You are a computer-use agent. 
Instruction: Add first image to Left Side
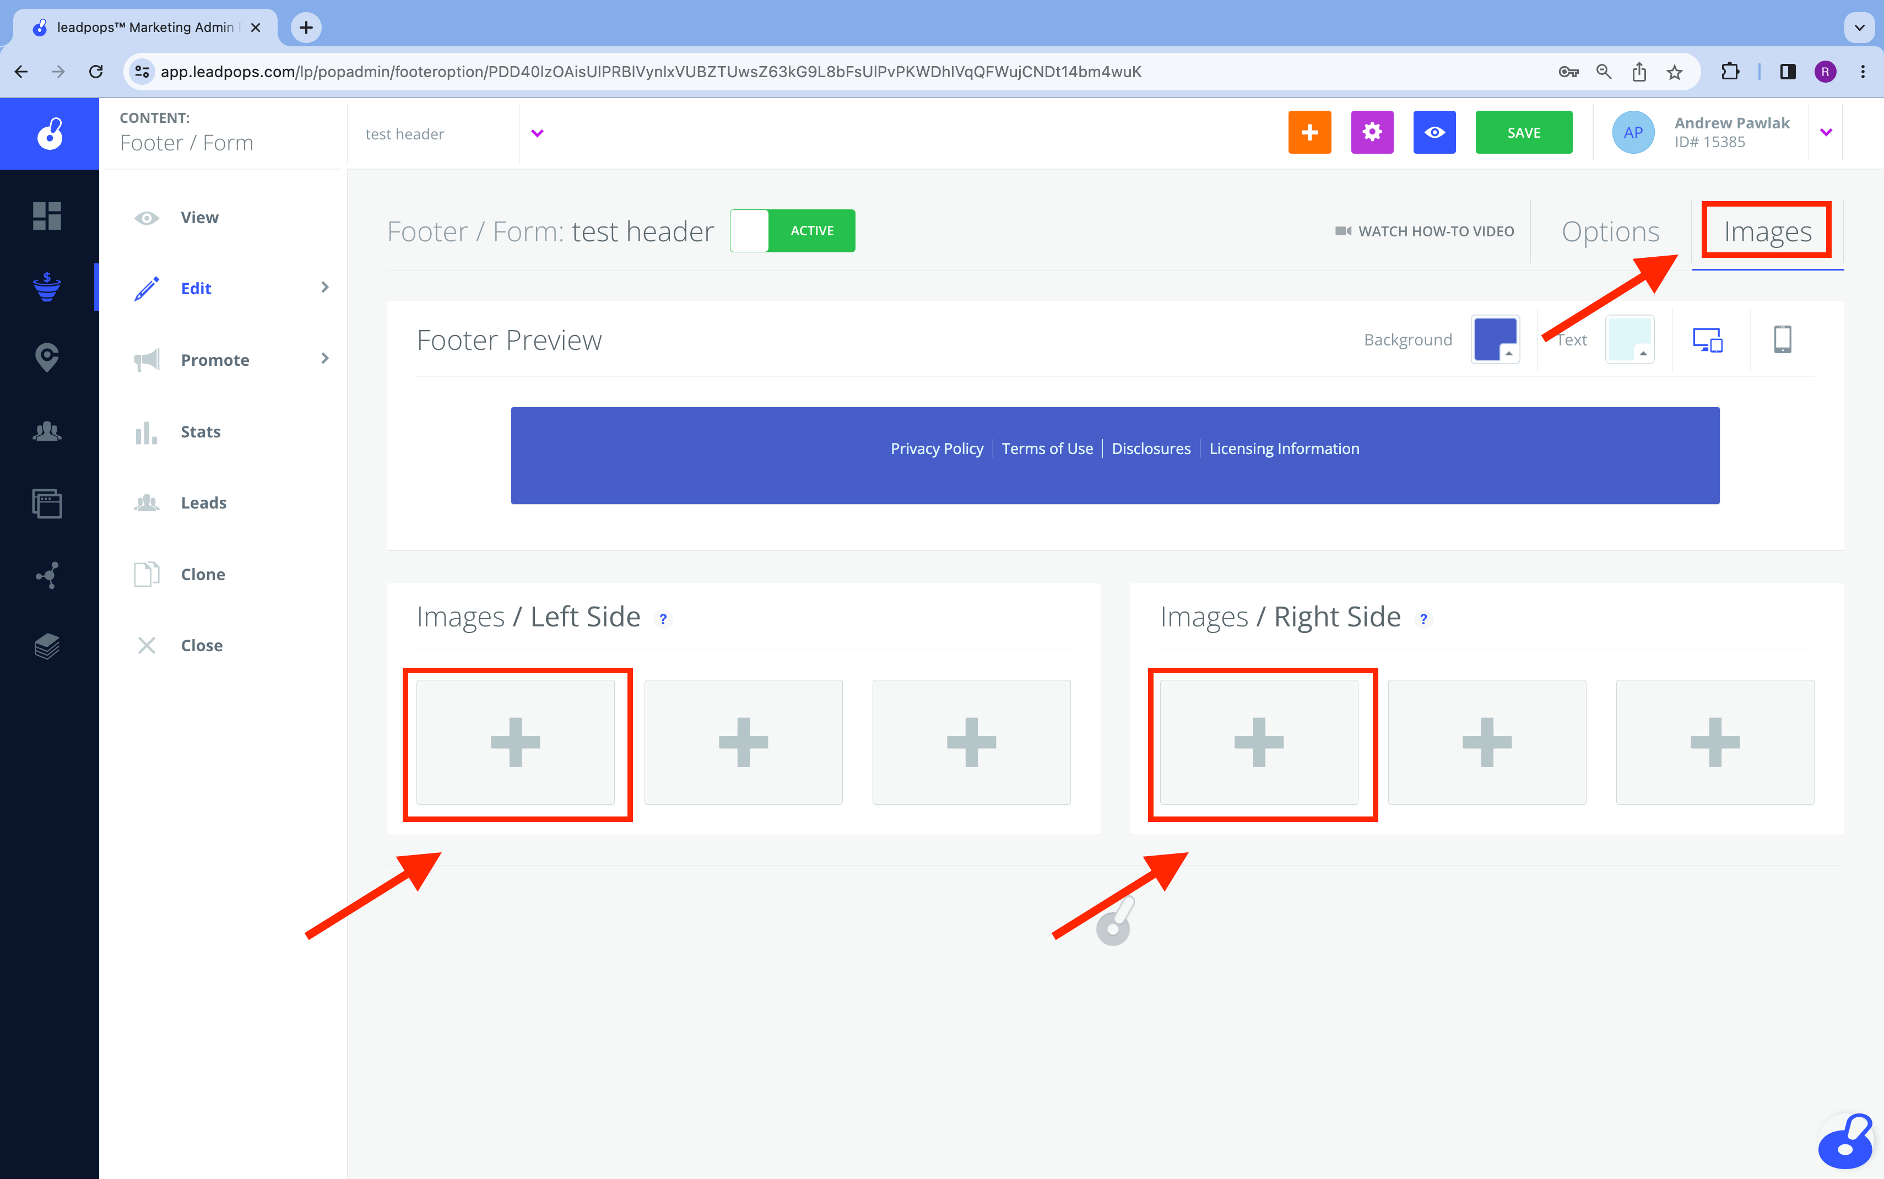(x=515, y=742)
